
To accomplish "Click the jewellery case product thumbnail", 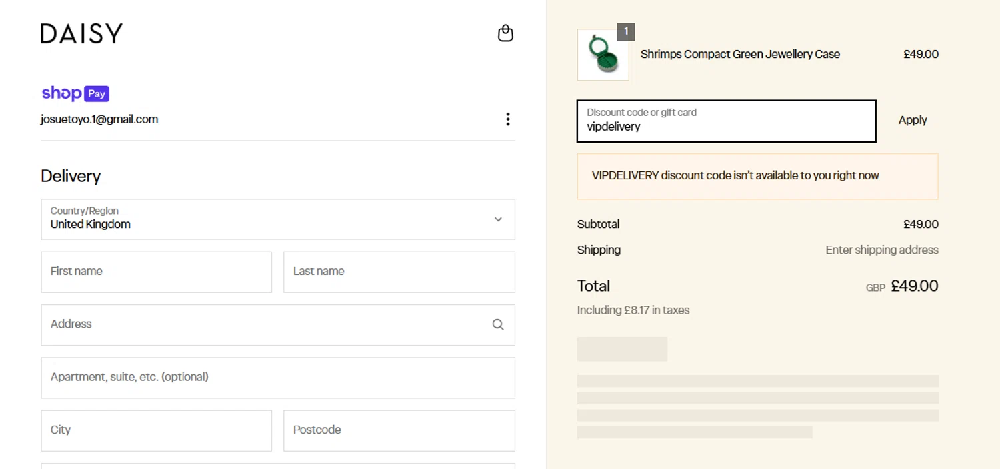I will (603, 55).
